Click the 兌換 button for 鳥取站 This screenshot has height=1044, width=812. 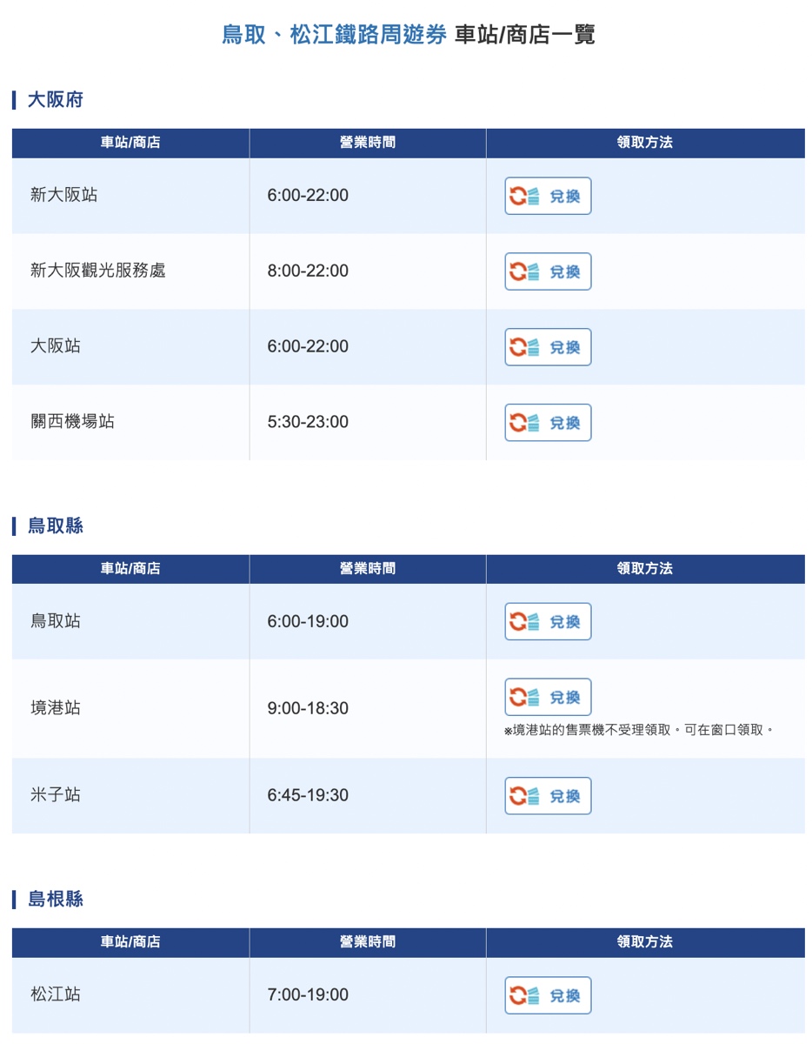(548, 622)
